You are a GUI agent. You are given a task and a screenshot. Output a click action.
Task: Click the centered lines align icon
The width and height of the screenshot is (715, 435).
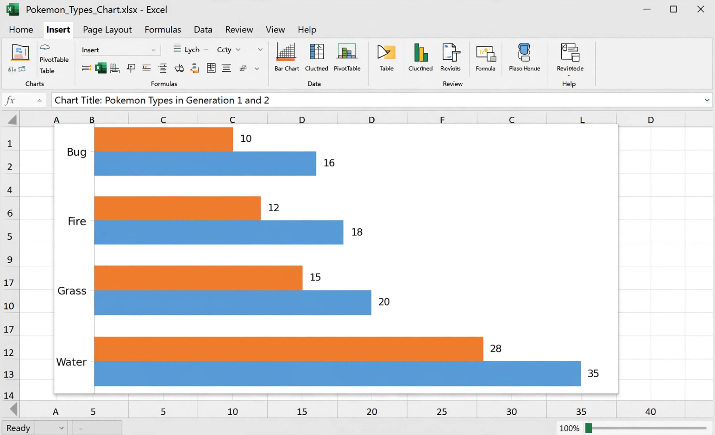pyautogui.click(x=163, y=68)
